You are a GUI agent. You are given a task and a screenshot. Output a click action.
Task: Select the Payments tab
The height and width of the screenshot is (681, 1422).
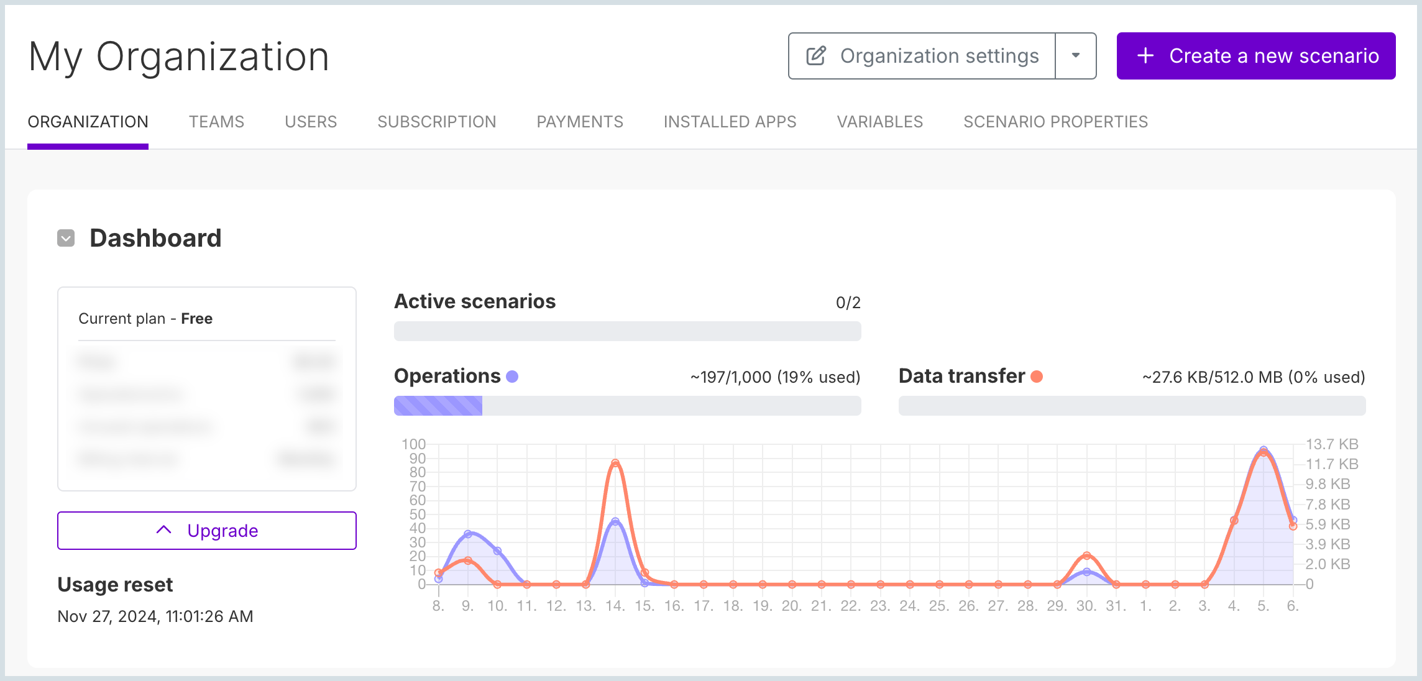[580, 122]
